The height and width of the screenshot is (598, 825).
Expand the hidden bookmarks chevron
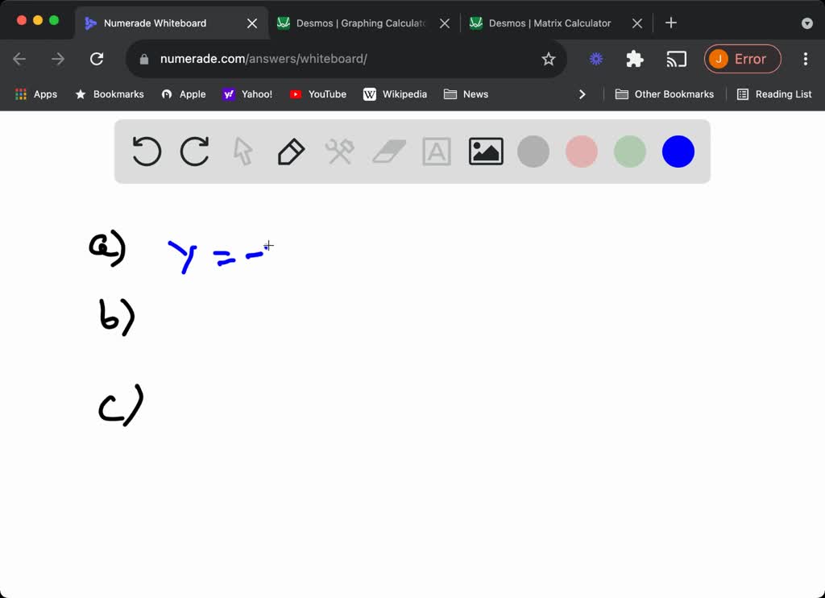point(582,94)
